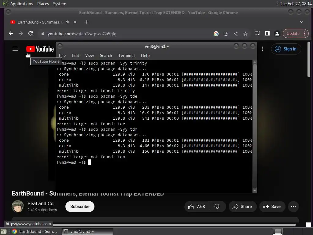Image resolution: width=313 pixels, height=235 pixels.
Task: Open the terminal Edit menu
Action: point(75,55)
